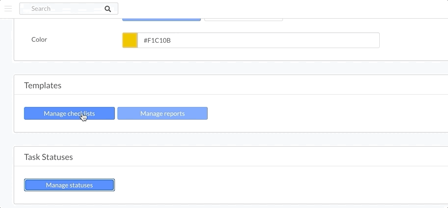This screenshot has height=208, width=448.
Task: Open Manage checklists
Action: pos(69,113)
